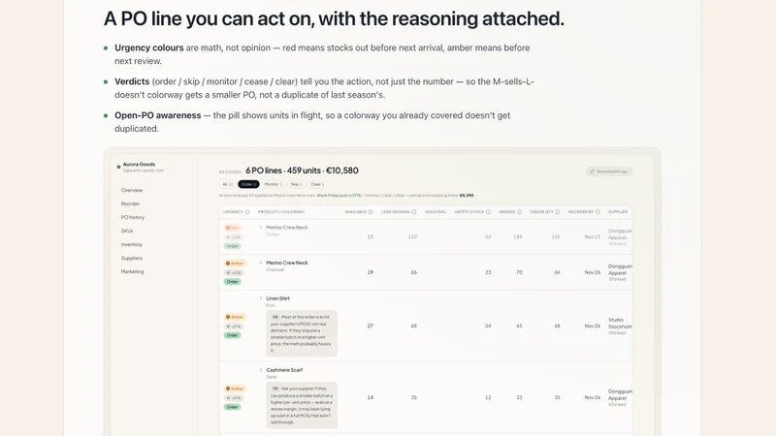Click the Red urgency pill on Ocean row
Image resolution: width=776 pixels, height=436 pixels.
pos(233,228)
